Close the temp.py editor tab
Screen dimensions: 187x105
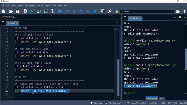pos(17,23)
